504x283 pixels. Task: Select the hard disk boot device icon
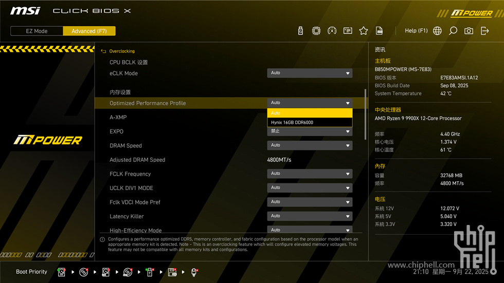click(61, 272)
